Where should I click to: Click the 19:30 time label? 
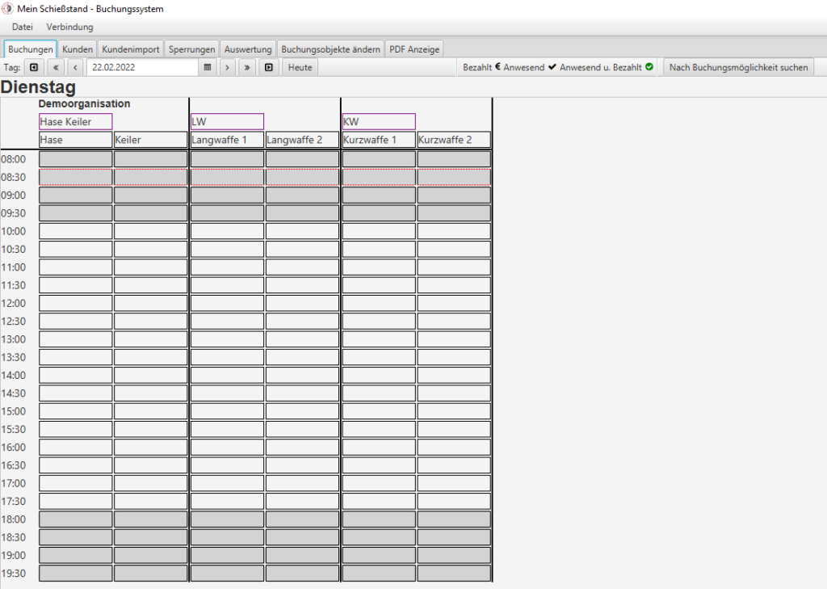pos(13,573)
